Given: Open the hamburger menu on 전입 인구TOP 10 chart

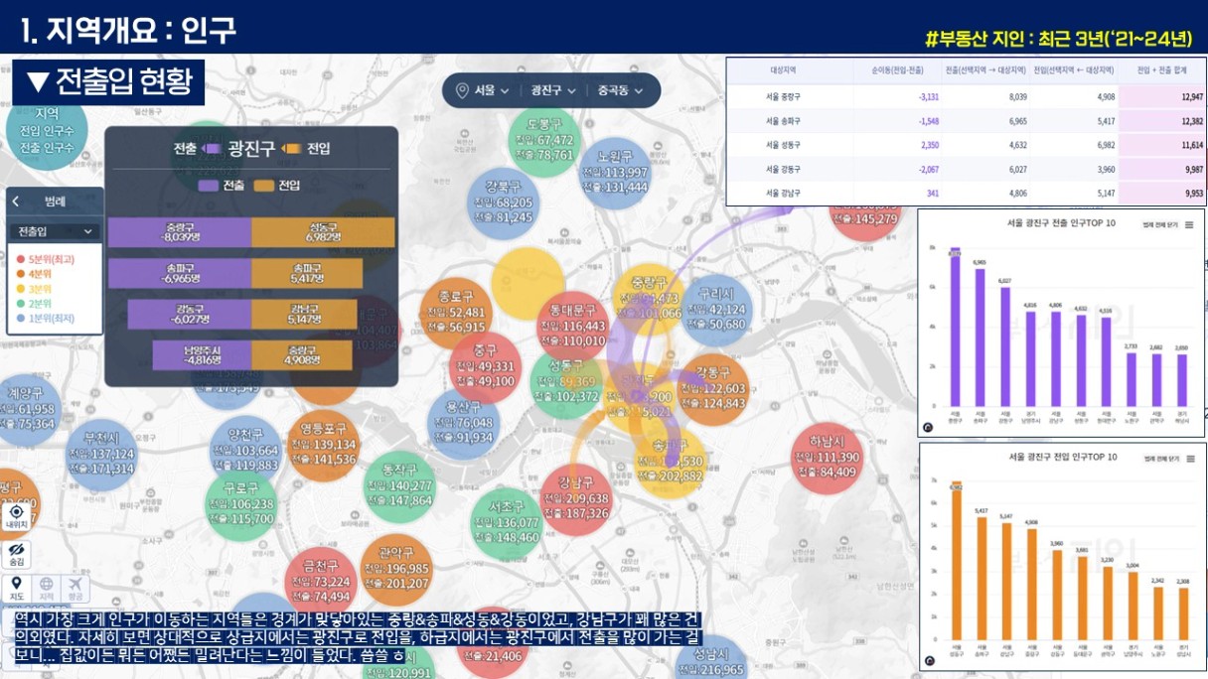Looking at the screenshot, I should tap(1189, 459).
